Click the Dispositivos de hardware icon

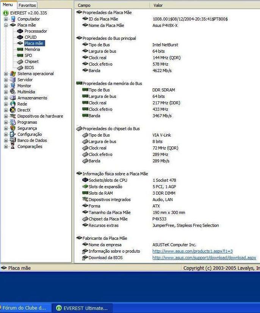click(13, 116)
